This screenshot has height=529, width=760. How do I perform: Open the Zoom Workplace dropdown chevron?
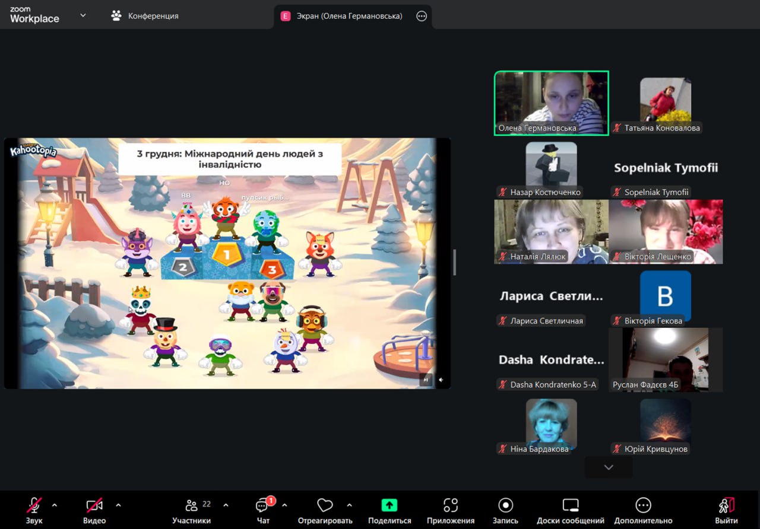[x=83, y=15]
